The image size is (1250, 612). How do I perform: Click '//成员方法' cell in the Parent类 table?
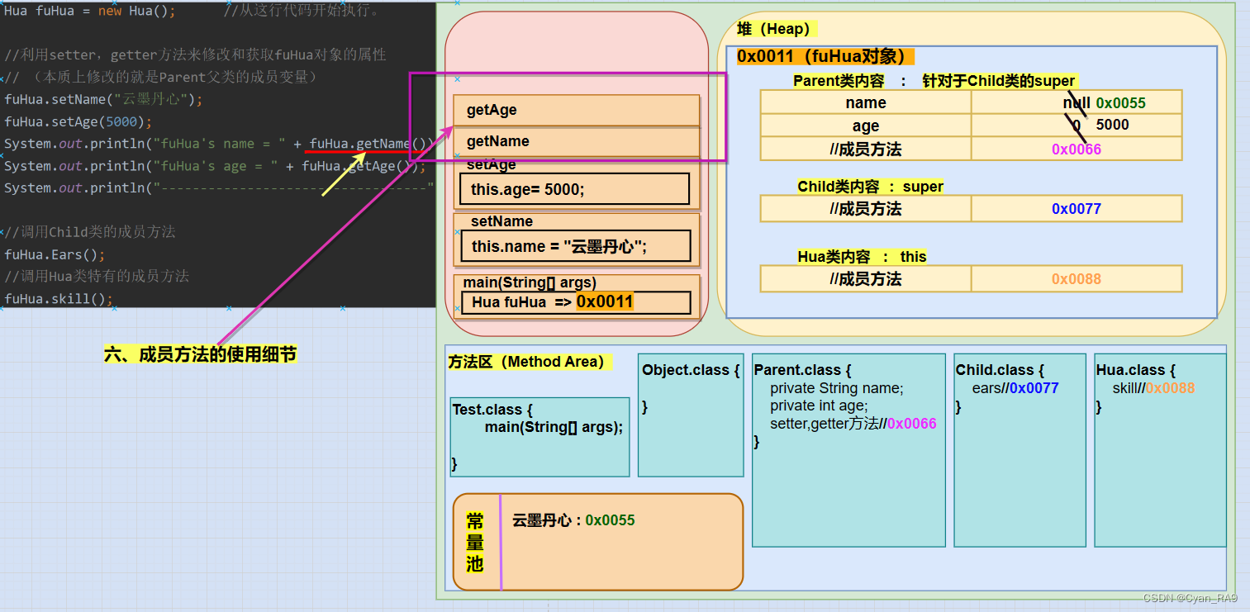click(866, 149)
